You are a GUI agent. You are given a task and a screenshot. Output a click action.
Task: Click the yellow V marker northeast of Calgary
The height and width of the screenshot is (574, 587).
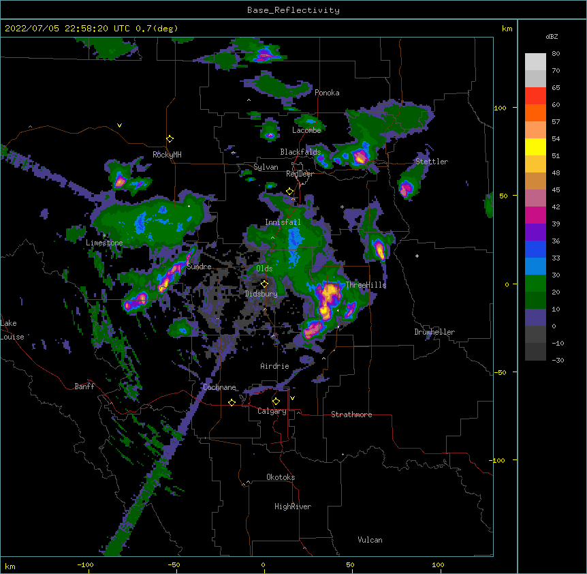click(292, 398)
